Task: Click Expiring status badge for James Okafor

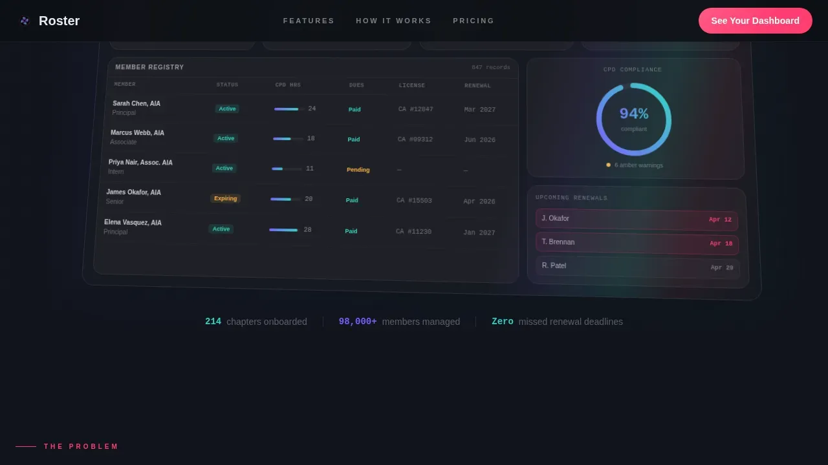Action: click(226, 198)
